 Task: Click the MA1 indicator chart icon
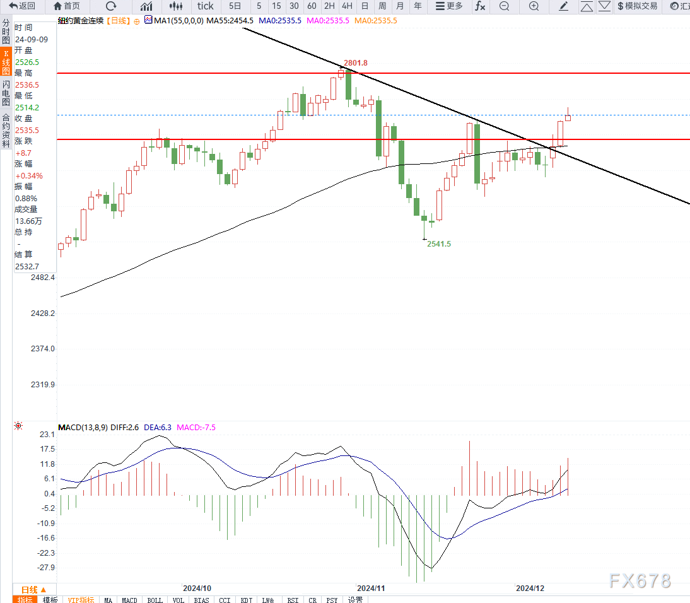(148, 20)
